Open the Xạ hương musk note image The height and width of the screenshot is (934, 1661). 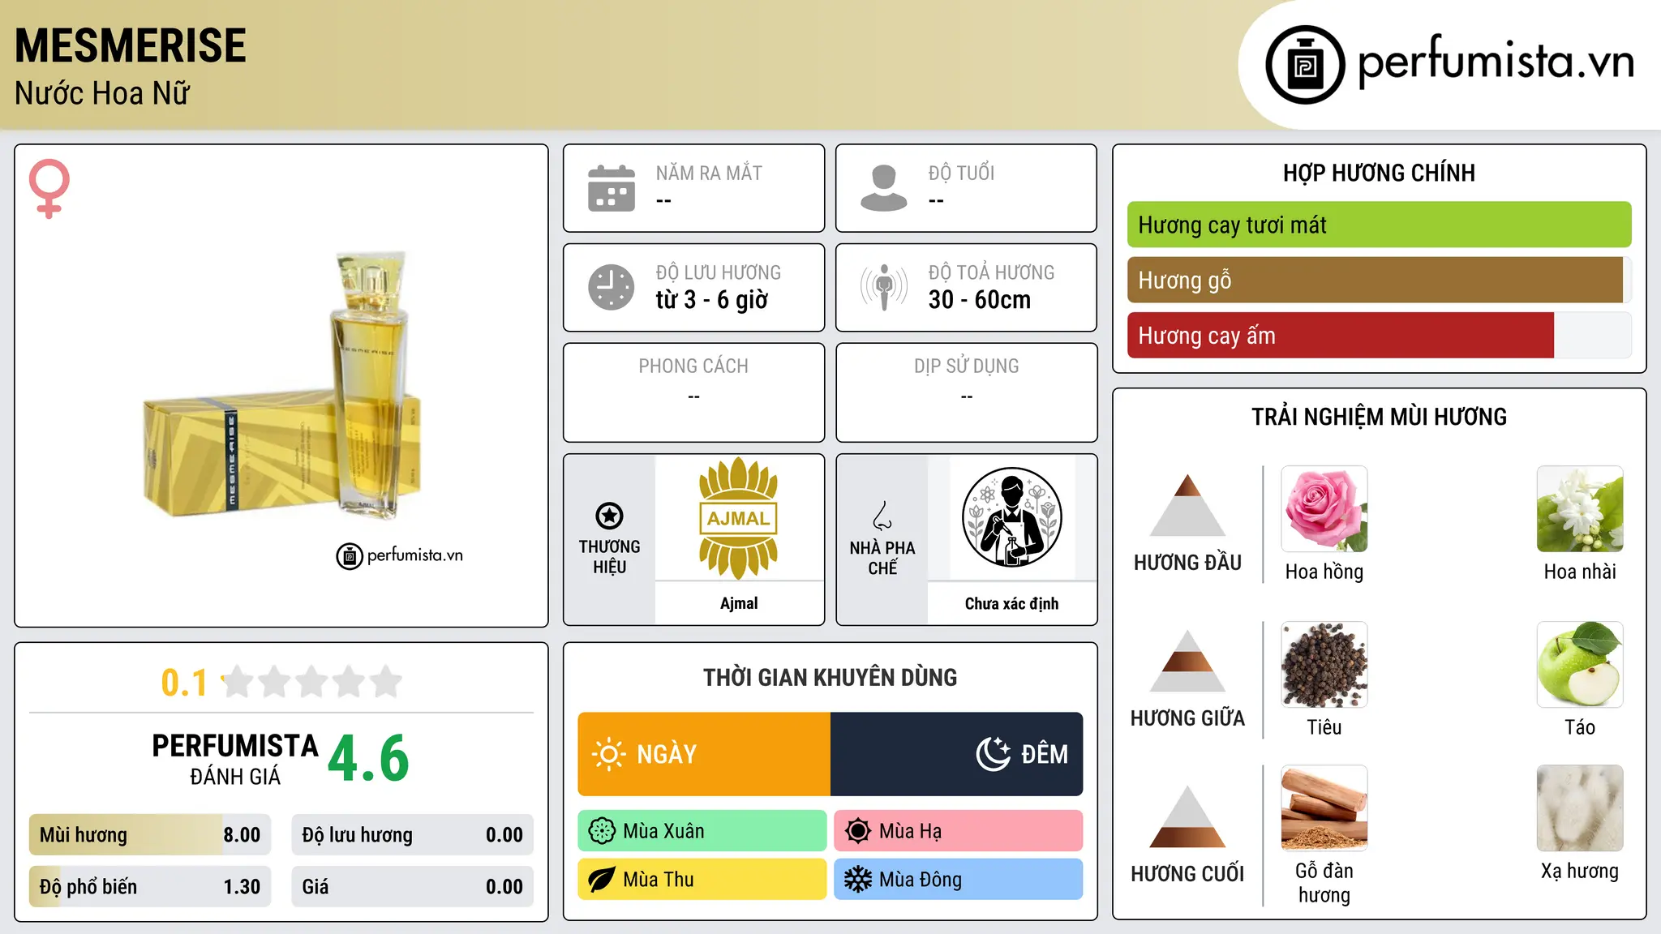1580,808
